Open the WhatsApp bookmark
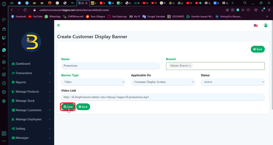 (53, 17)
